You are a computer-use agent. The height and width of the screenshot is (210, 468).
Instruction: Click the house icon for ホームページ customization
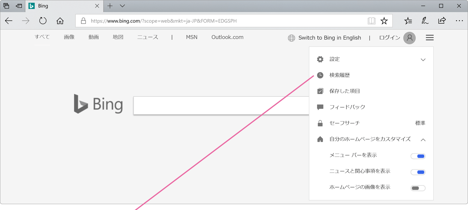tap(320, 139)
